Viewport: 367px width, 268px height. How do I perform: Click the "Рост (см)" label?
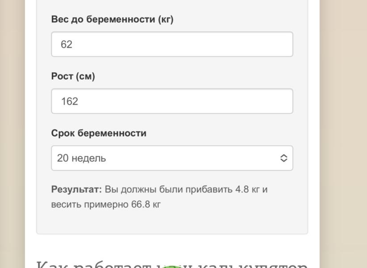[73, 76]
